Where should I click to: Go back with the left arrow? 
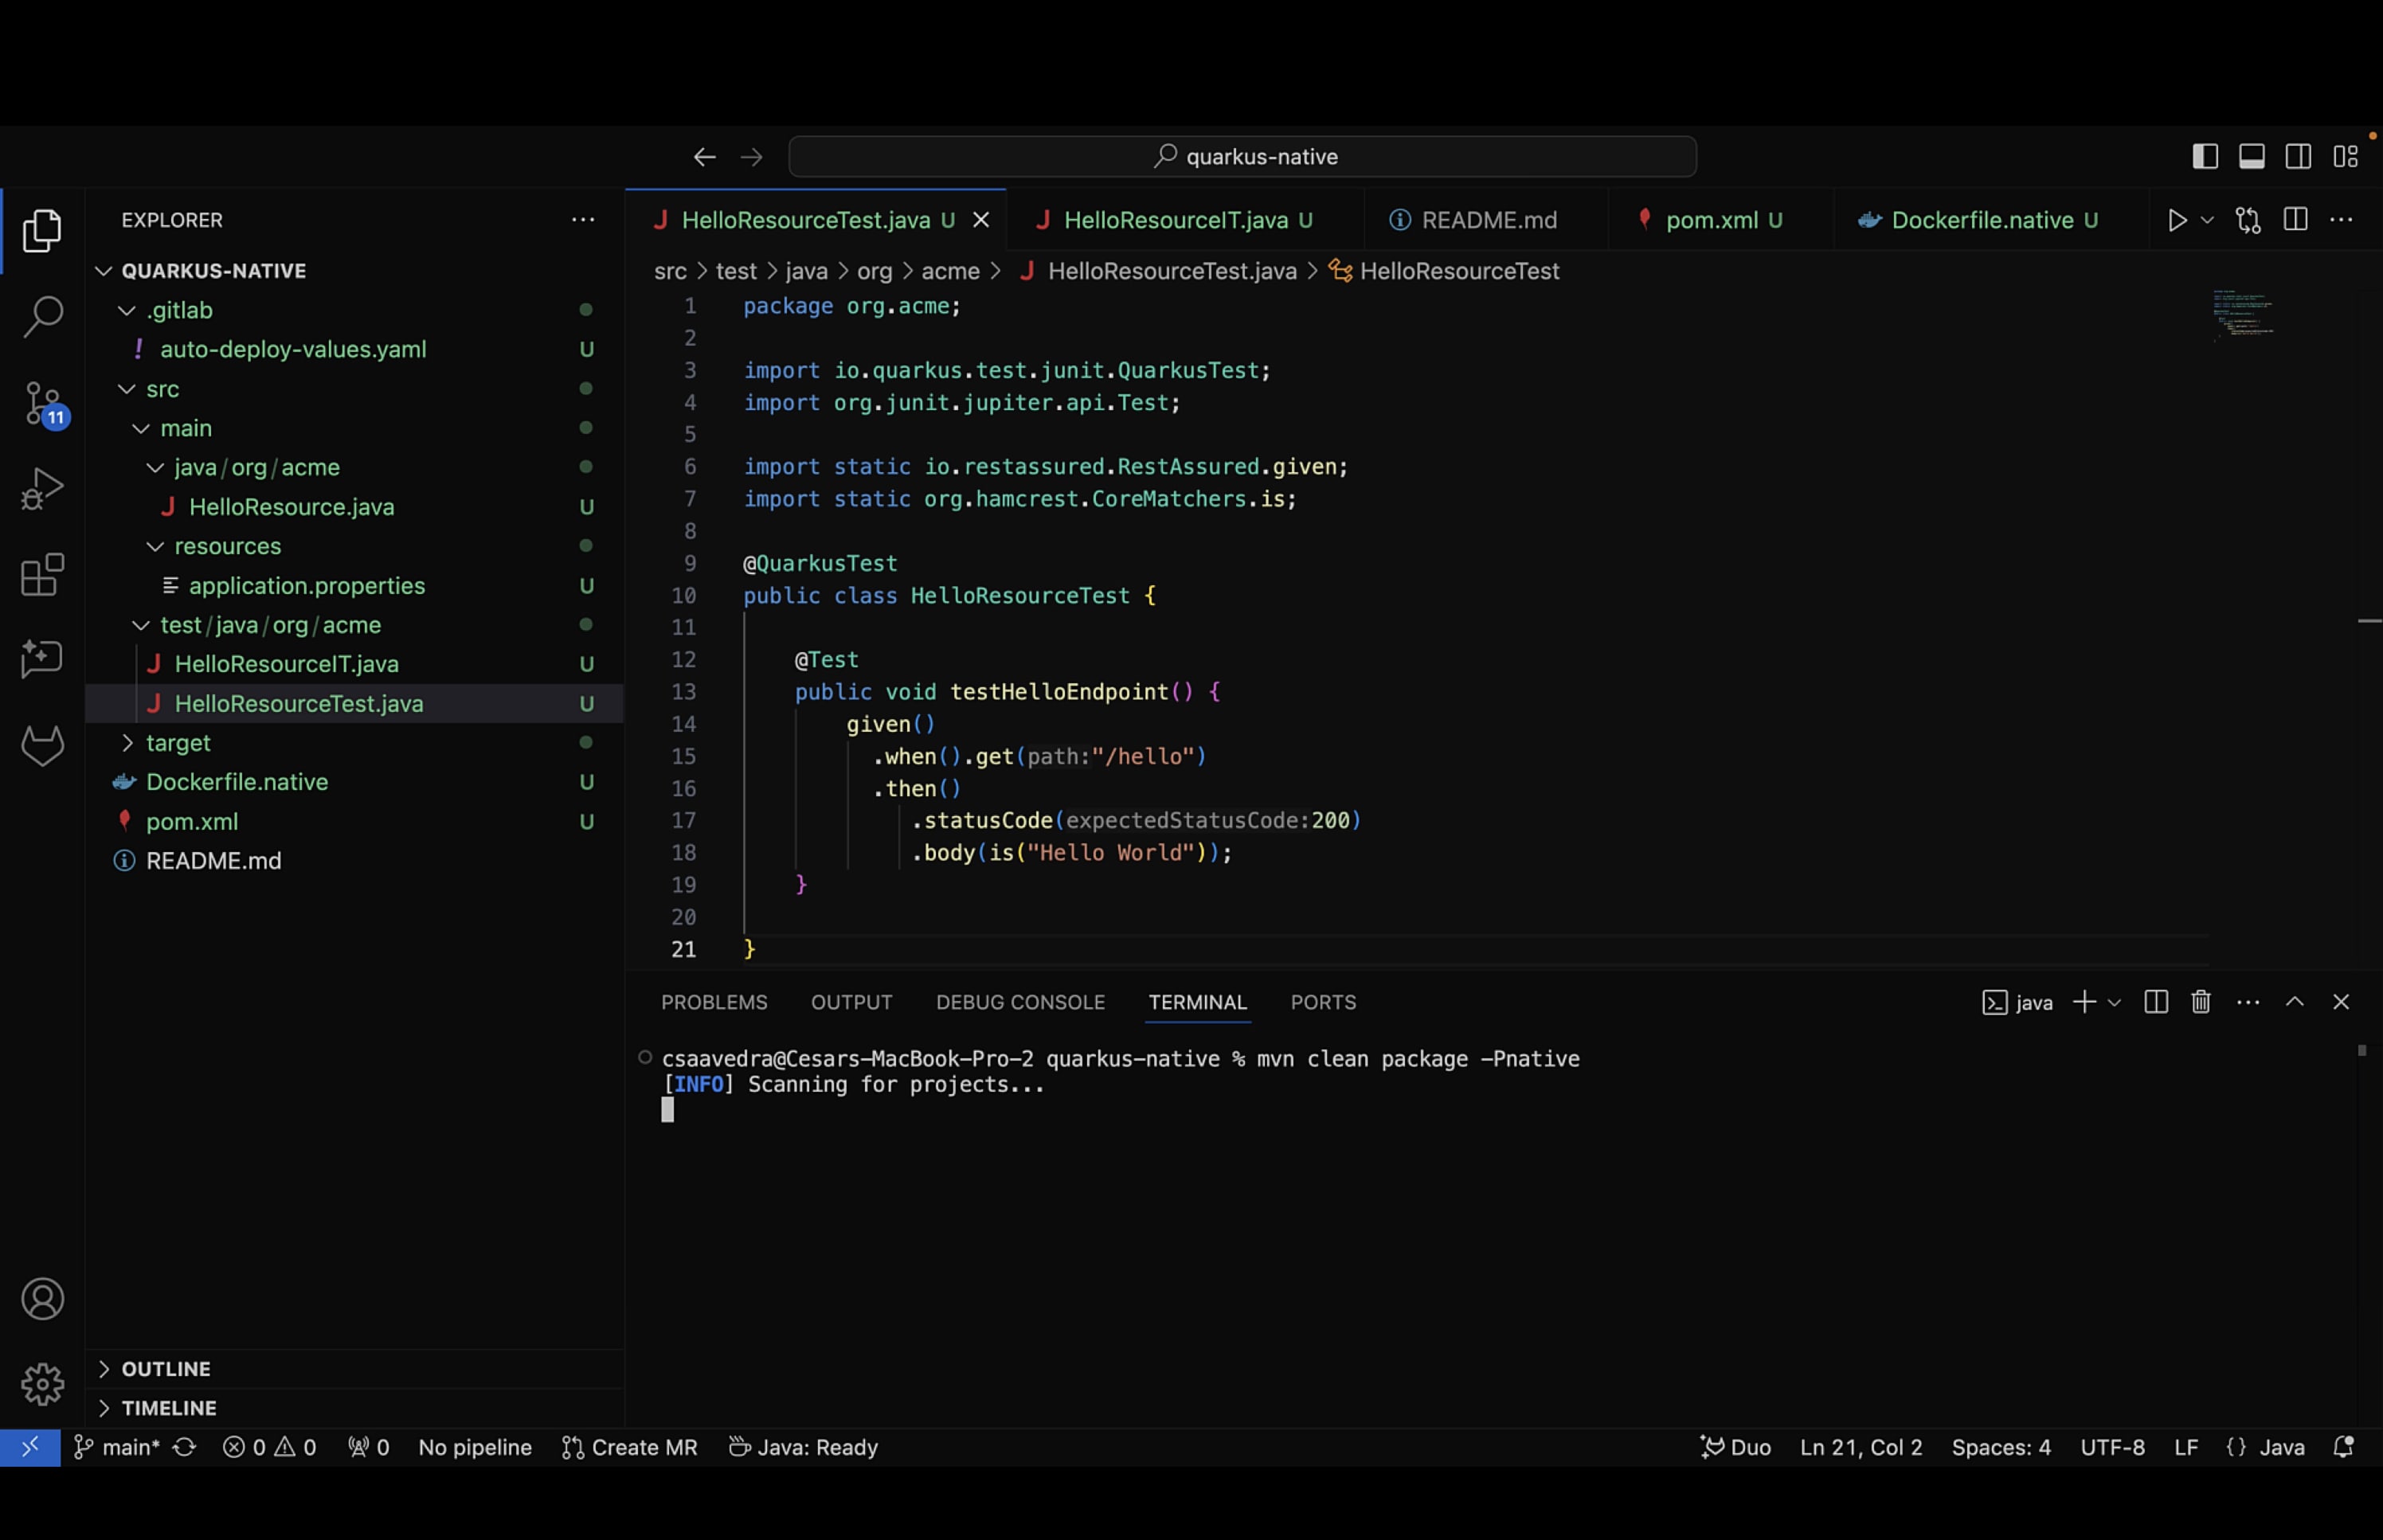pyautogui.click(x=704, y=157)
